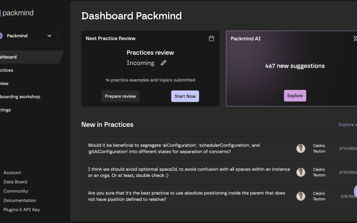Click the pencil icon to edit Incoming status
This screenshot has width=357, height=223.
tap(163, 63)
